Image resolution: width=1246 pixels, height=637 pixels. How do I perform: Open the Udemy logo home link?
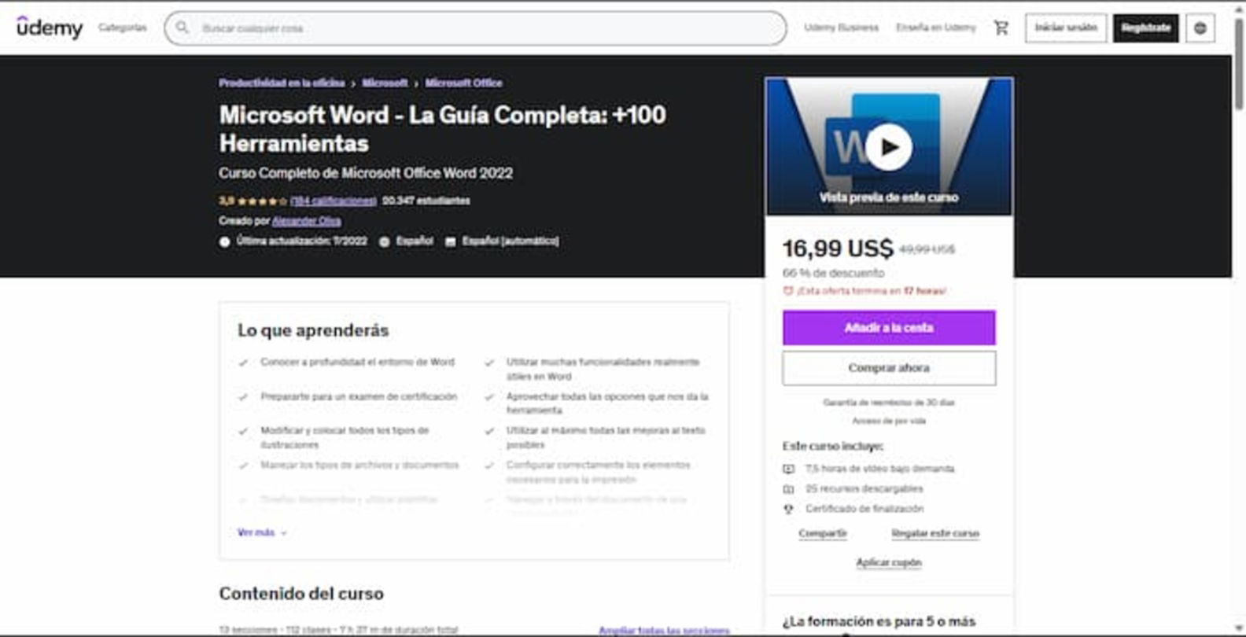[x=50, y=28]
